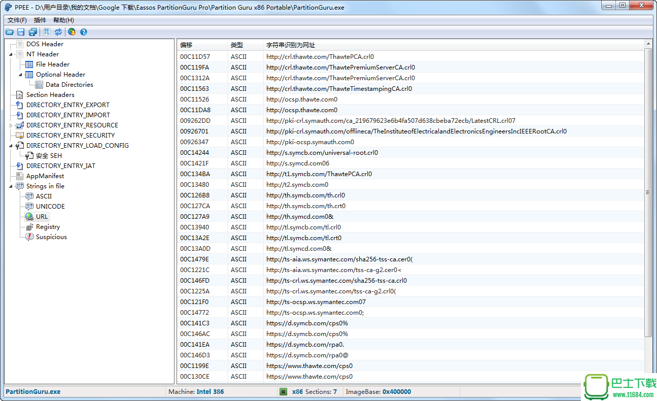The image size is (657, 401).
Task: Click ImageBase: 0x400000 status entry
Action: coord(378,392)
